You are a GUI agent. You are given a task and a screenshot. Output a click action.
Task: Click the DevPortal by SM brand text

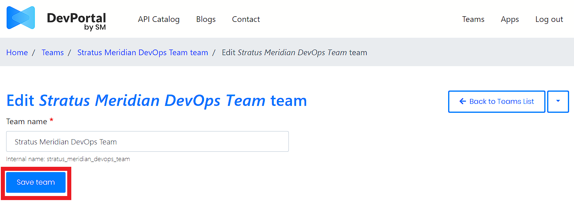point(76,21)
